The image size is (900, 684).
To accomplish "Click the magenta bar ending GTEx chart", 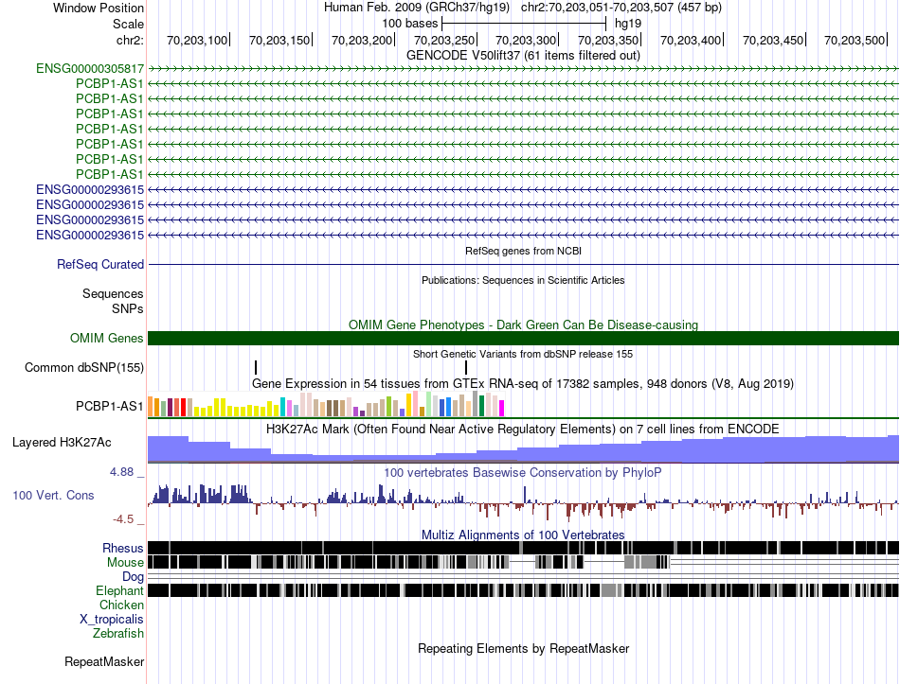I will [x=502, y=408].
